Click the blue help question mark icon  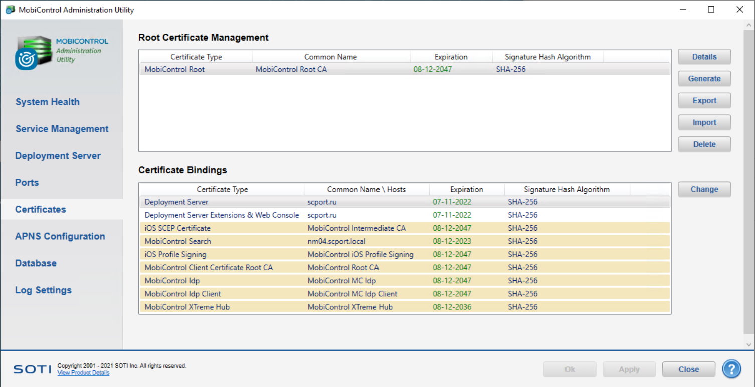point(731,369)
